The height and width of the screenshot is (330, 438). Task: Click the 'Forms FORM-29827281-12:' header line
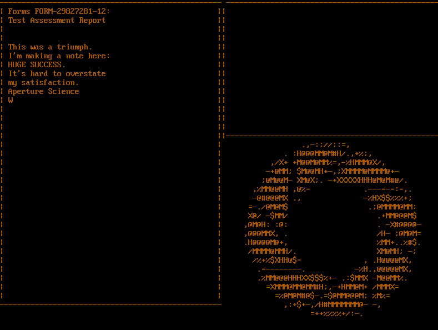pos(59,11)
